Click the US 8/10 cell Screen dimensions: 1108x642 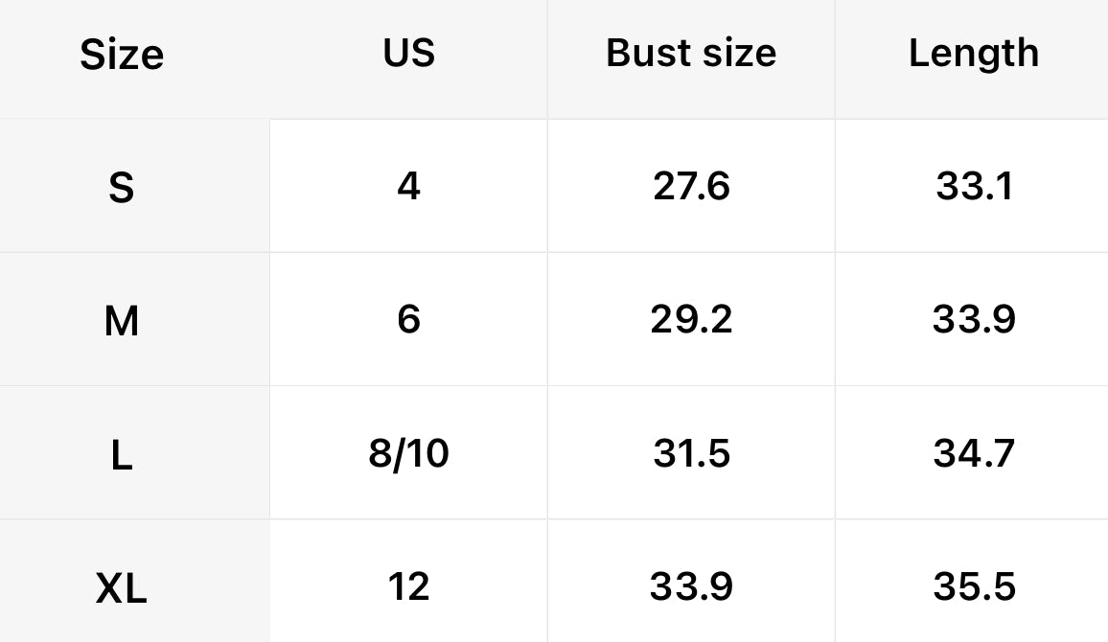[x=409, y=453]
